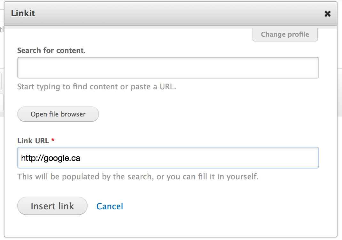Screen dimensions: 342x240
Task: Click the empty right end of Link URL field
Action: coord(288,158)
